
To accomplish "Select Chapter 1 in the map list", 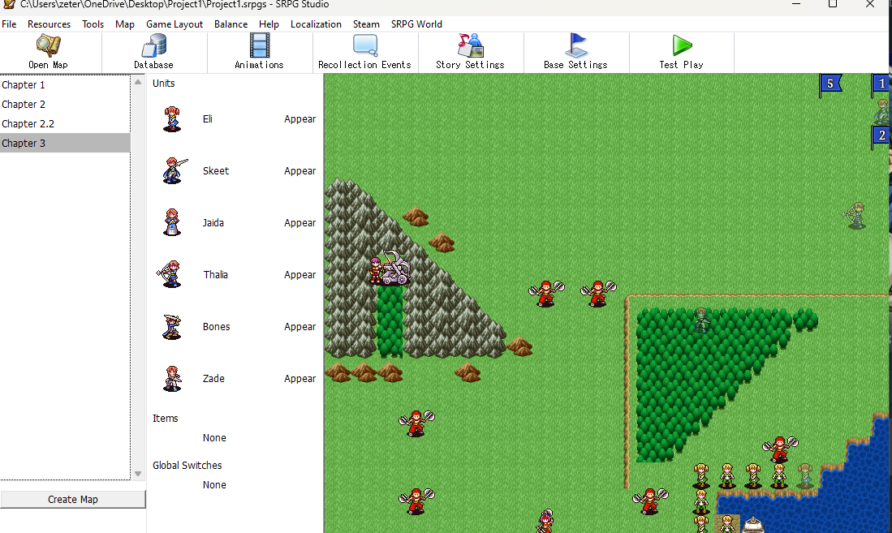I will tap(65, 84).
